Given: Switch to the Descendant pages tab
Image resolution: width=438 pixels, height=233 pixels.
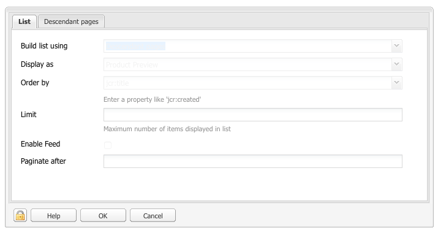Looking at the screenshot, I should coord(71,21).
